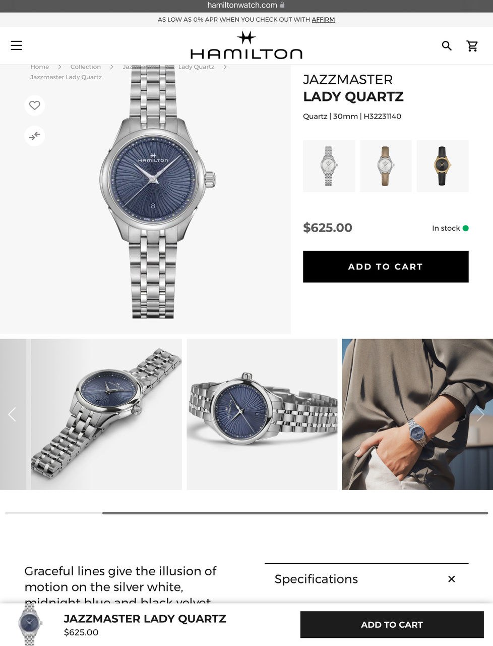Select the silver dial bracelet variant

[329, 166]
